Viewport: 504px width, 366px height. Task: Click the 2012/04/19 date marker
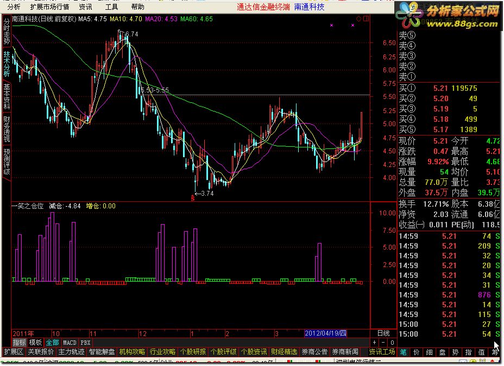click(x=325, y=333)
